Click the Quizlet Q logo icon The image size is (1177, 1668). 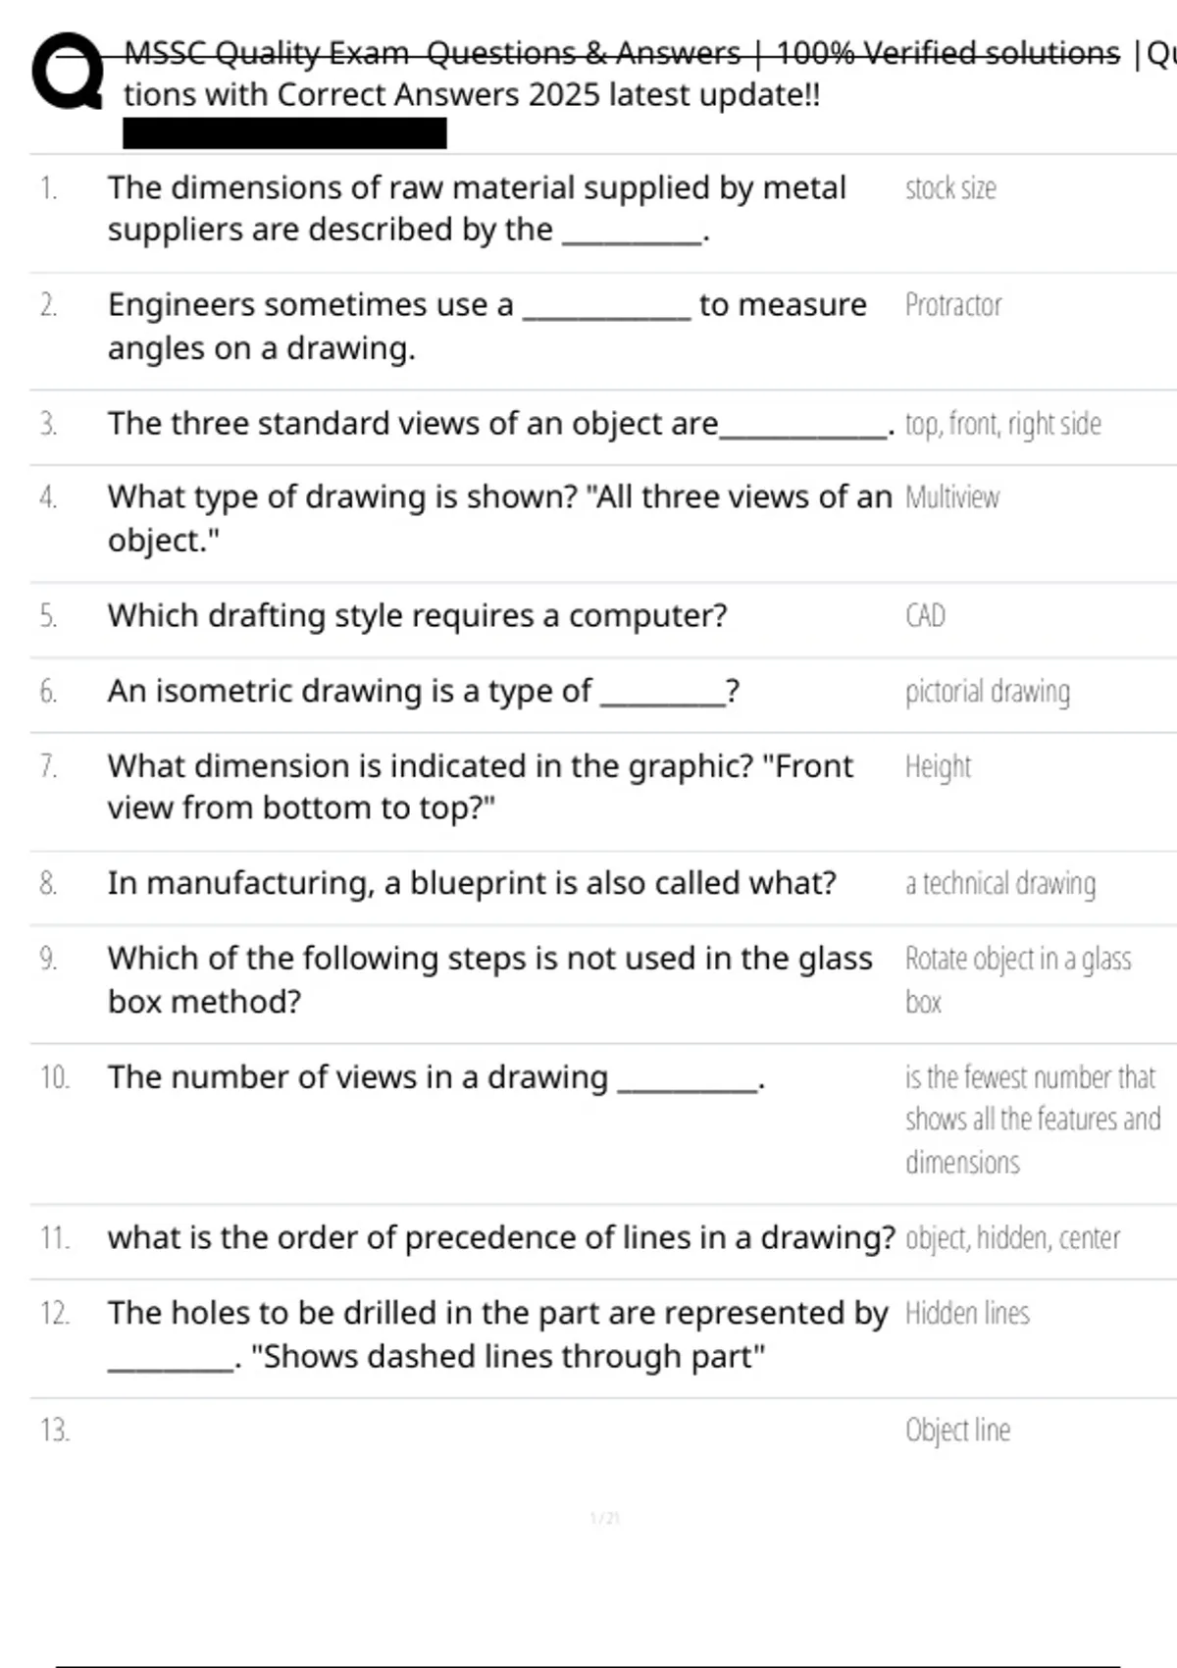67,72
